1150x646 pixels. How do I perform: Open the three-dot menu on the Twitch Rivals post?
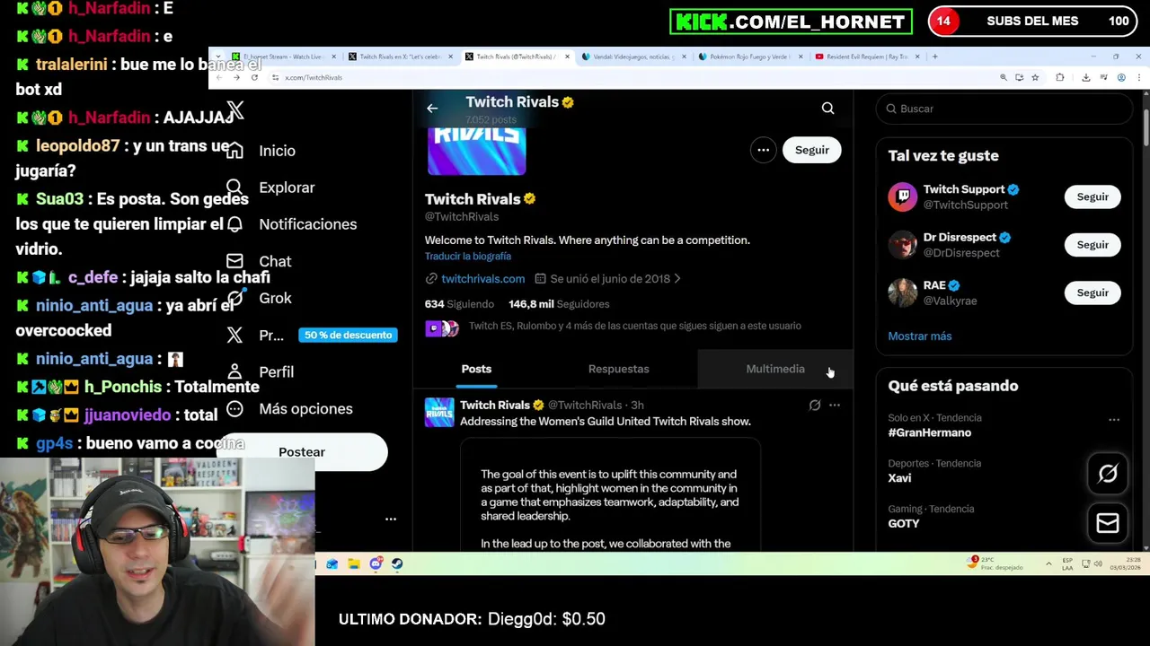835,406
